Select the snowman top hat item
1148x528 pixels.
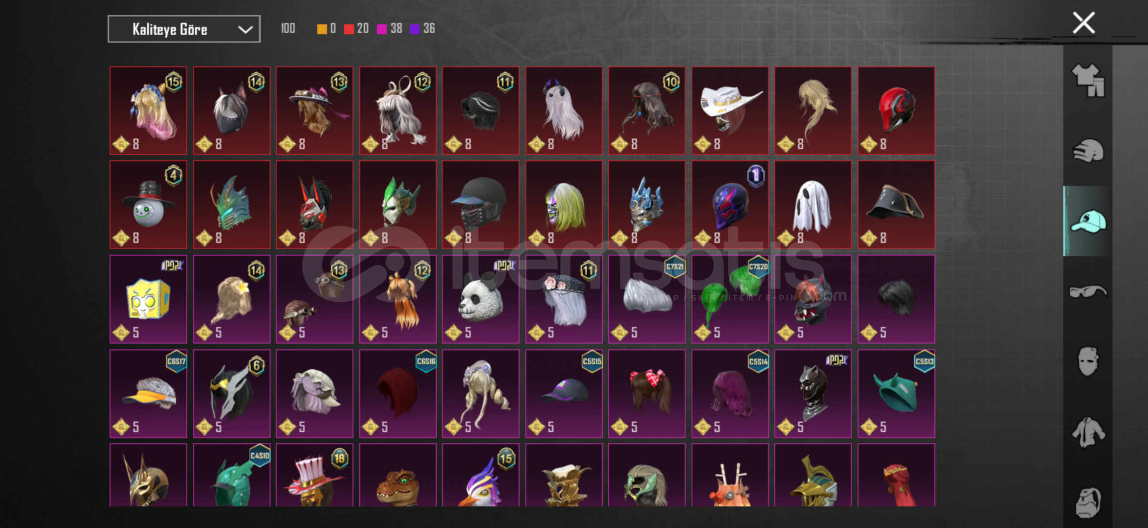[x=148, y=205]
